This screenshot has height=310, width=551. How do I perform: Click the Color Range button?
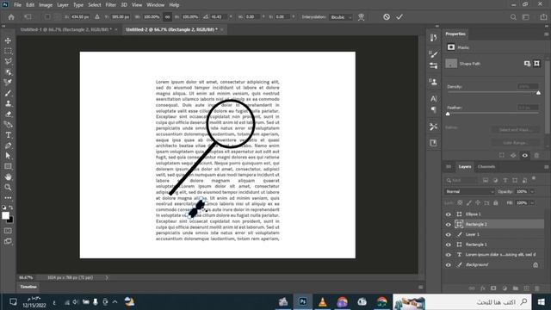(515, 143)
